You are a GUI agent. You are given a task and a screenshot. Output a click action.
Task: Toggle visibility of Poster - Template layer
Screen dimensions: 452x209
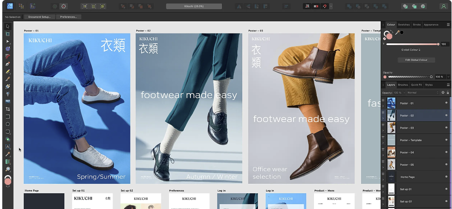click(446, 140)
